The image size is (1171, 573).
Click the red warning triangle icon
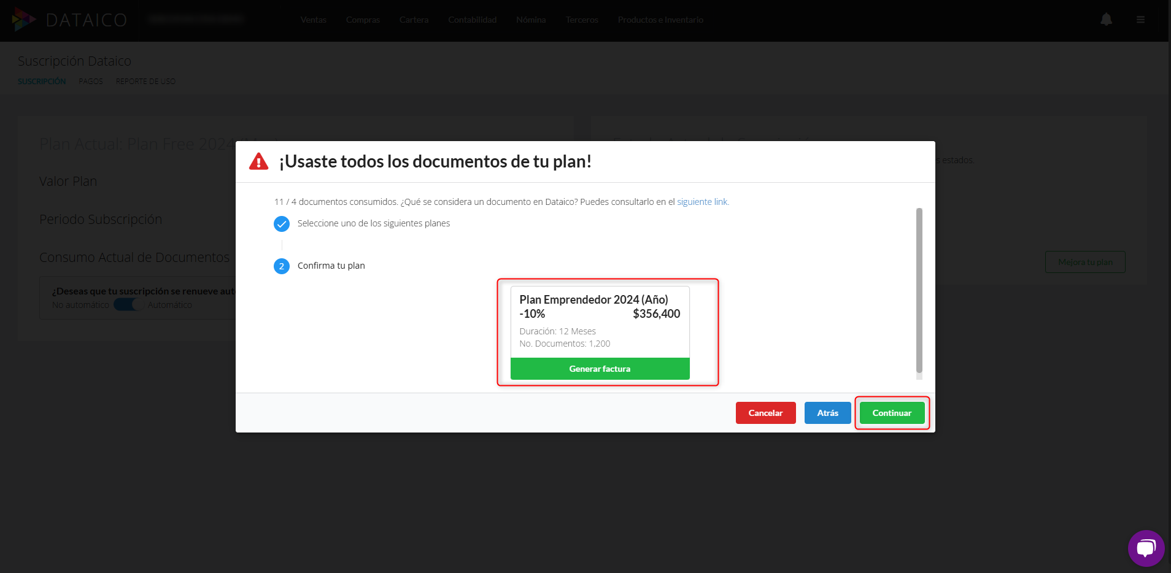pyautogui.click(x=259, y=161)
